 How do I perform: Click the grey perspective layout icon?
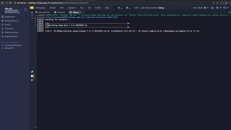coord(225,8)
